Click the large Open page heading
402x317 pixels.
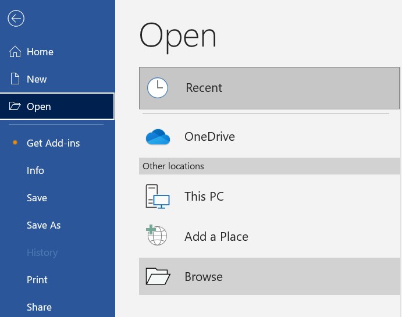178,36
